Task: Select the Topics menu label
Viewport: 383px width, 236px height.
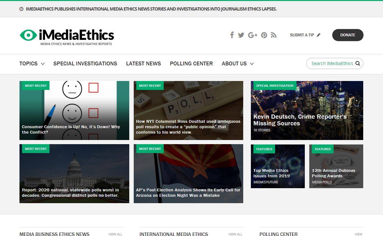Action: pyautogui.click(x=28, y=63)
